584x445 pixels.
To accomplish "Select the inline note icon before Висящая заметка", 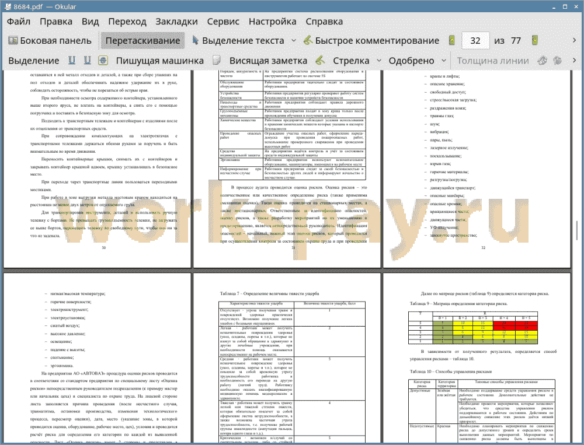I will [x=217, y=60].
